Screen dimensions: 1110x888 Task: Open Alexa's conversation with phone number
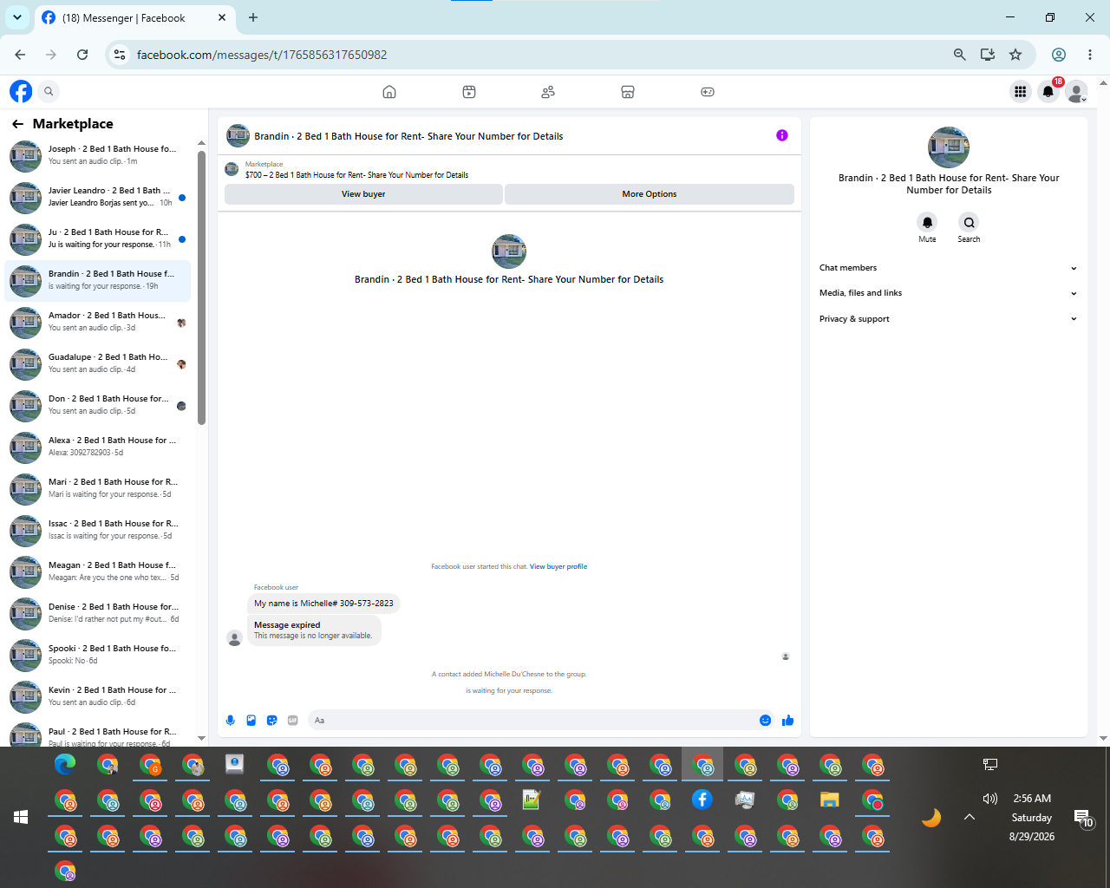[x=98, y=447]
